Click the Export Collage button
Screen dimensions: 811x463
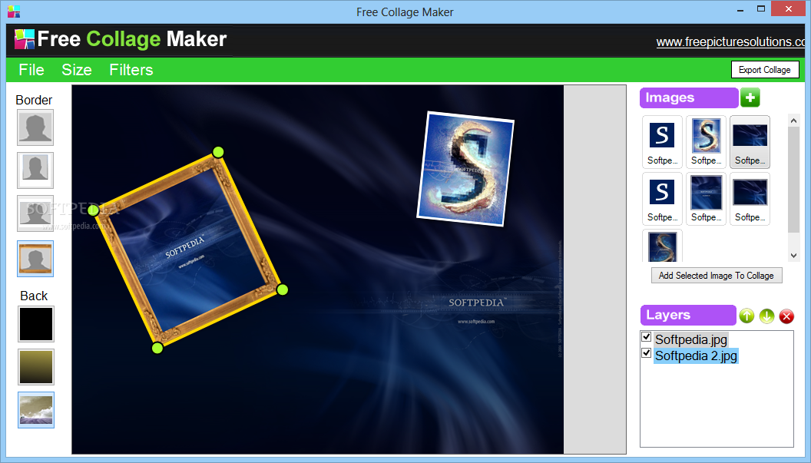coord(765,70)
